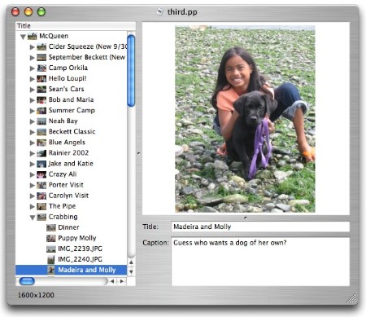
Task: Expand the Beckett Classic album
Action: click(x=32, y=132)
